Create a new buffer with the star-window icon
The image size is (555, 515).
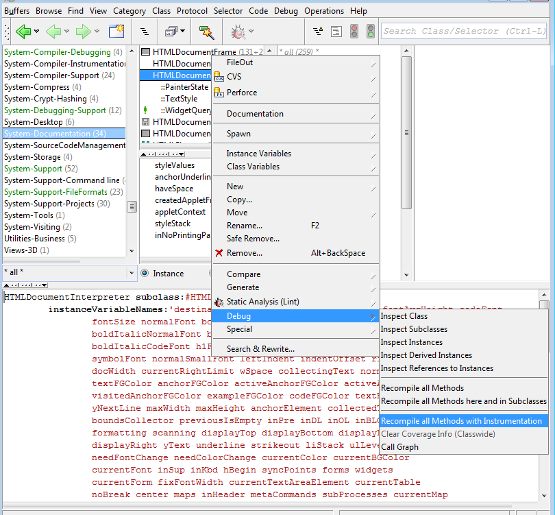[x=116, y=31]
